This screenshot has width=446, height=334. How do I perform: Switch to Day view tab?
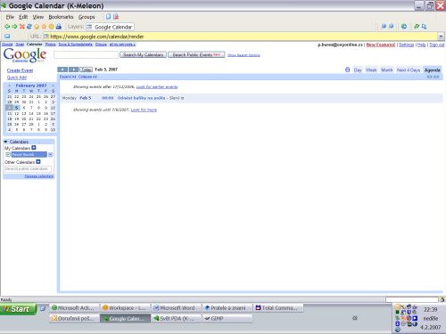pyautogui.click(x=358, y=70)
